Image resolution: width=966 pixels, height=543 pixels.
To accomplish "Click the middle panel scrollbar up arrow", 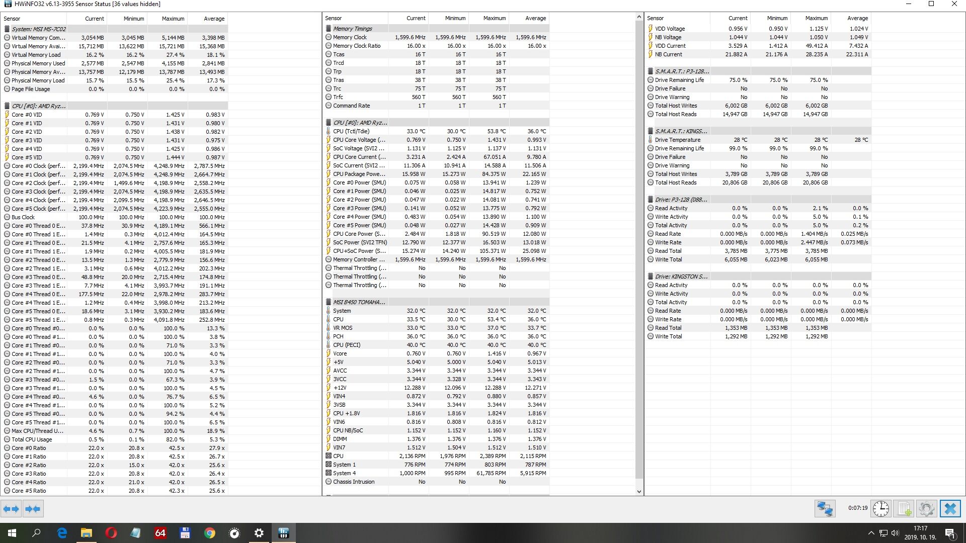I will pos(639,18).
